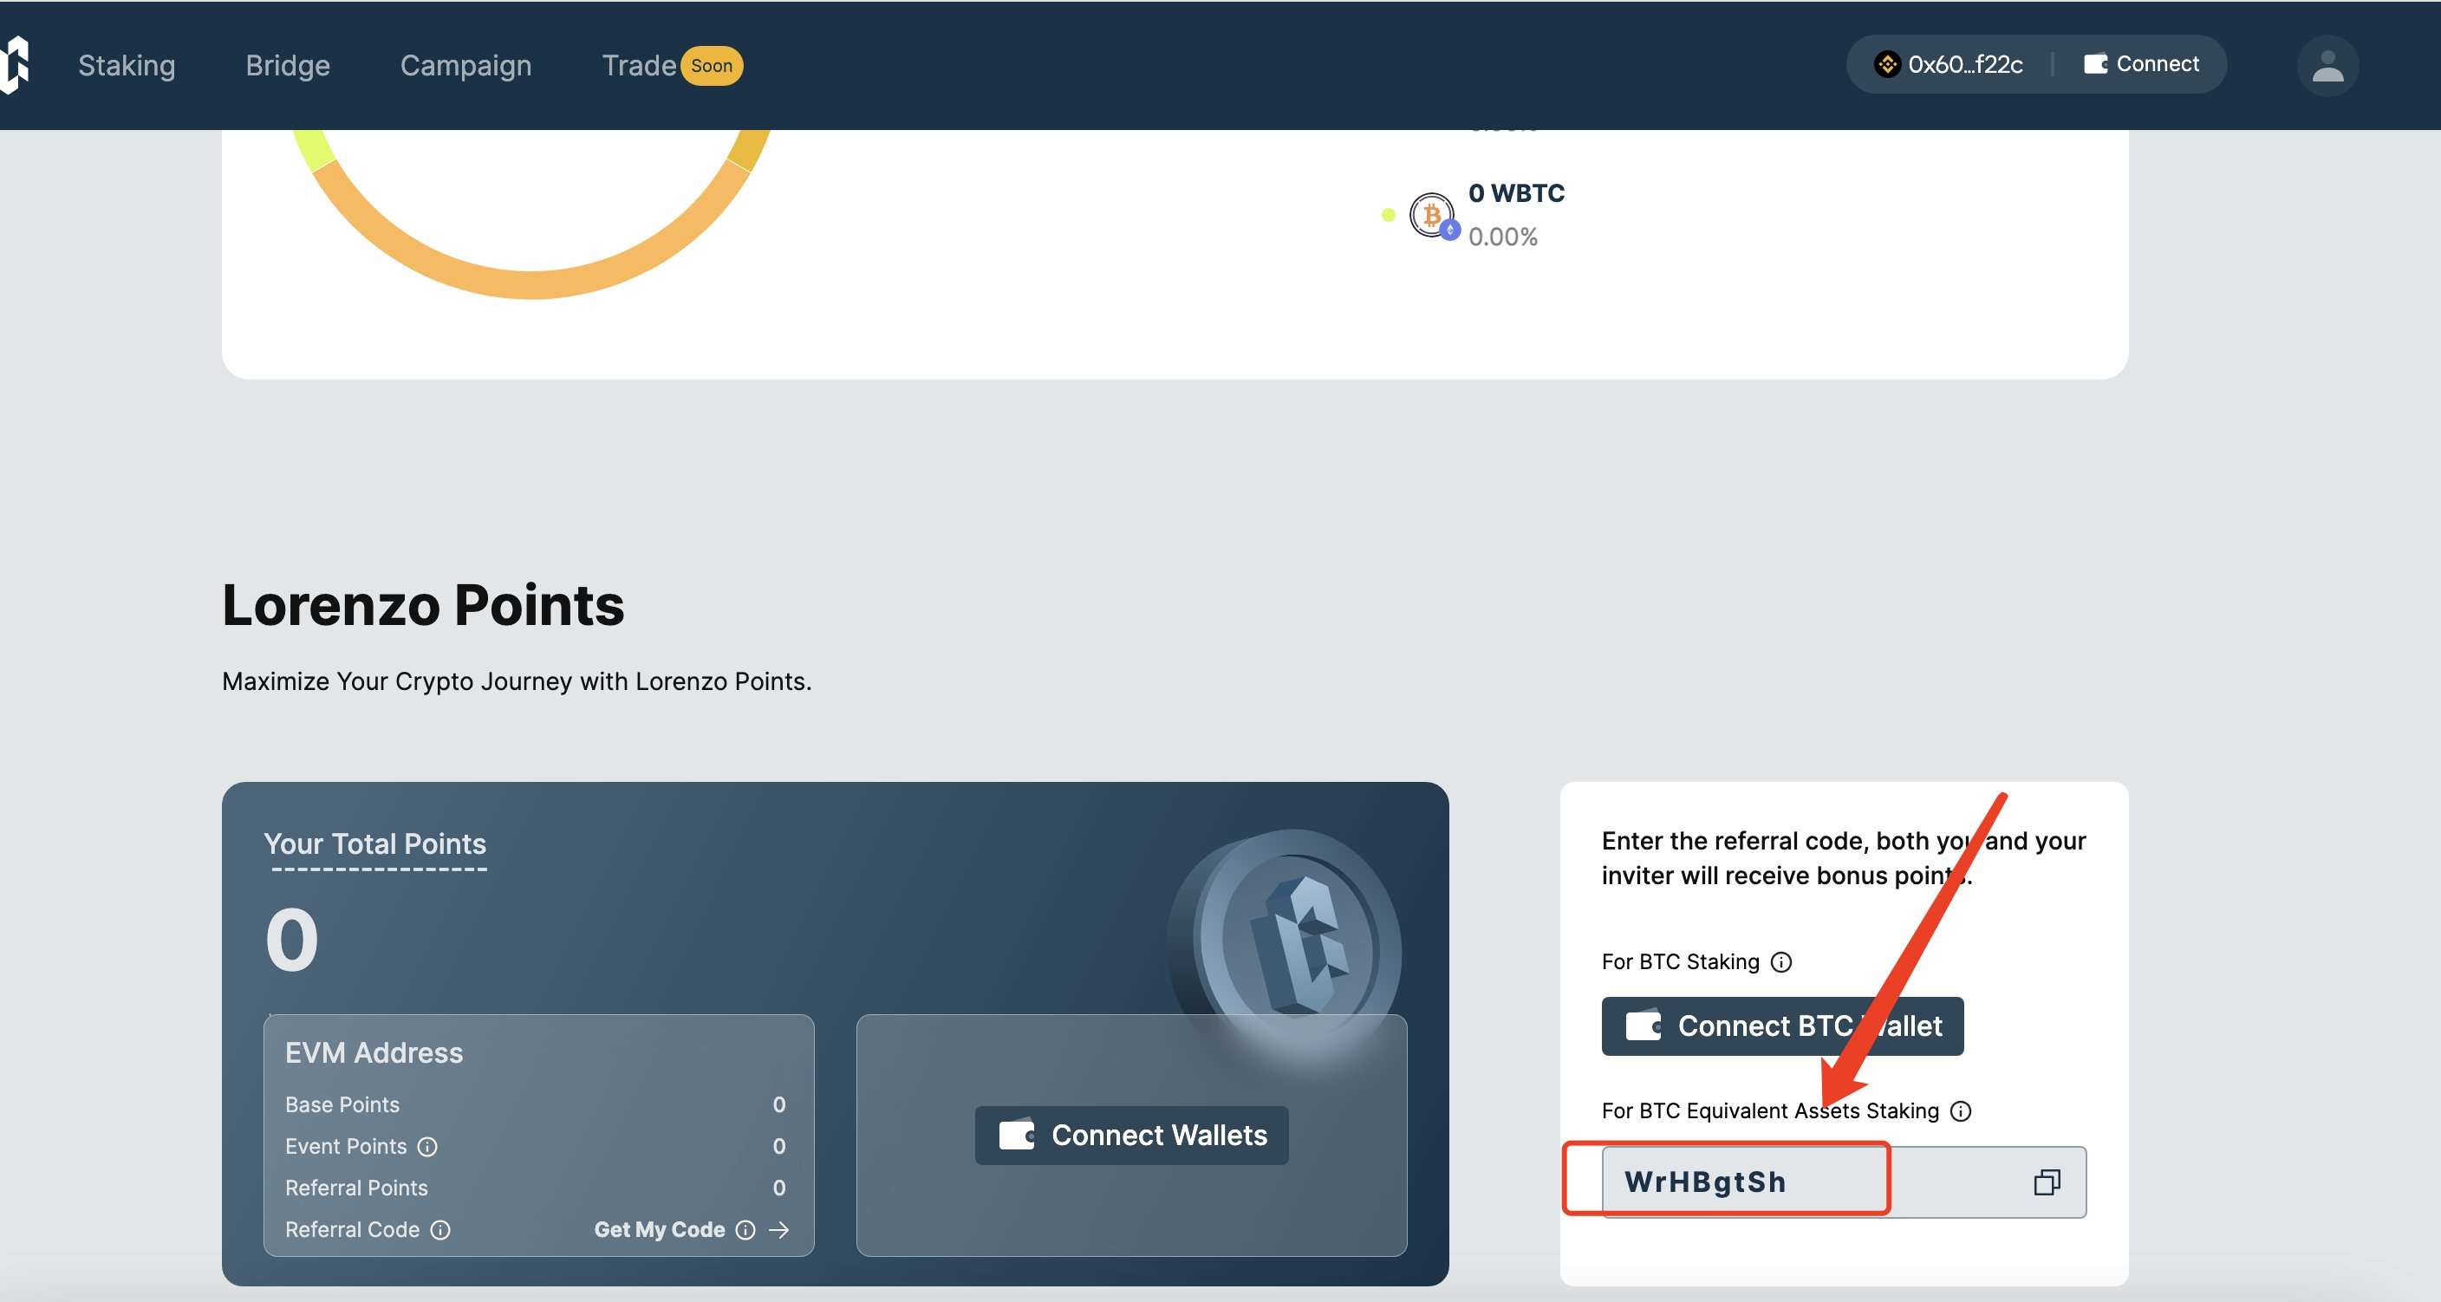The height and width of the screenshot is (1302, 2441).
Task: Click the info icon beside Get My Code
Action: [x=745, y=1230]
